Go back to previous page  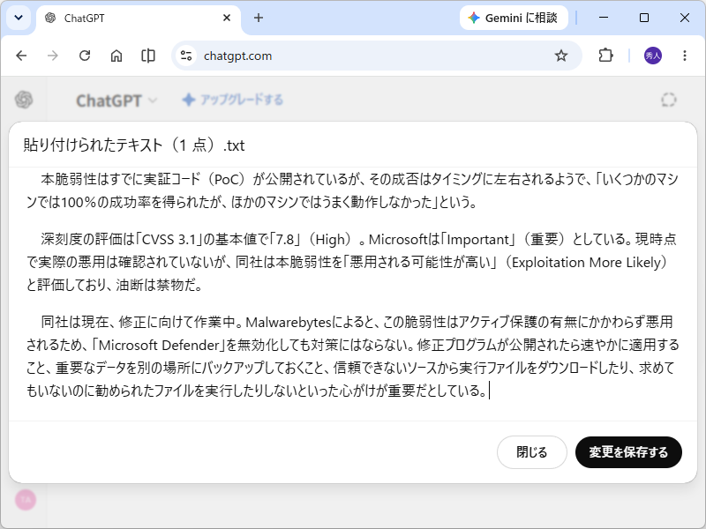tap(21, 56)
